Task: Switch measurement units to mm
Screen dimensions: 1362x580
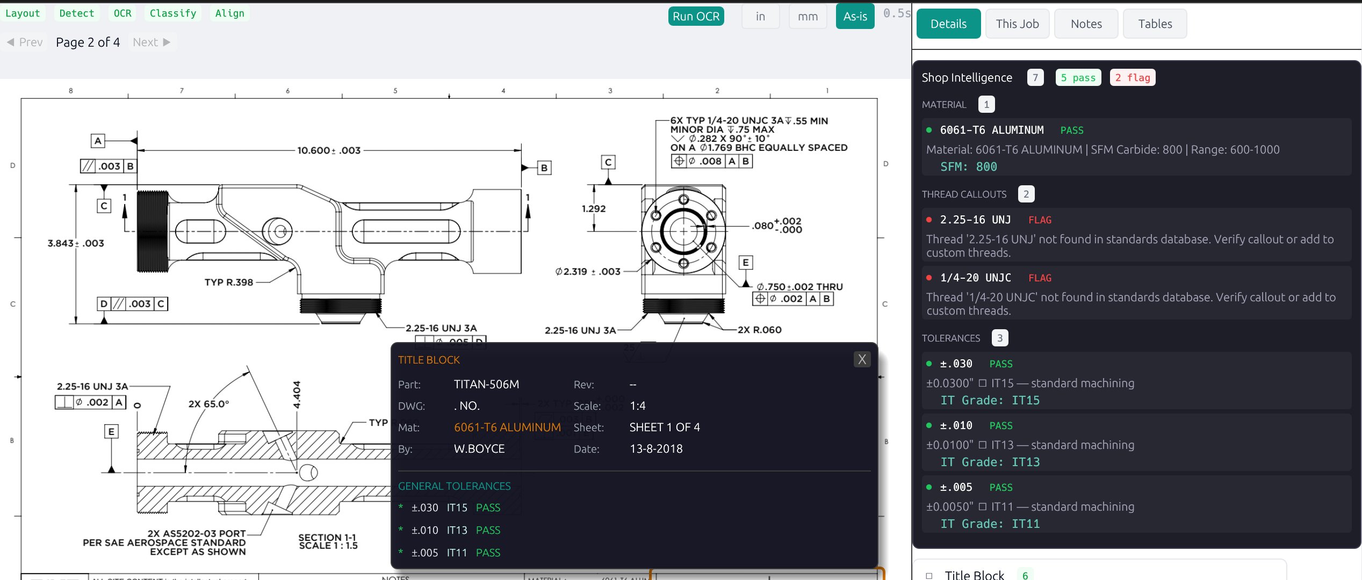Action: coord(808,16)
